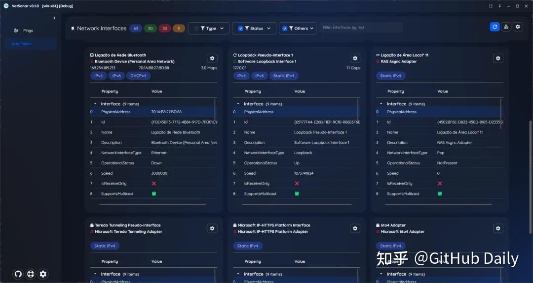Viewport: 533px width, 283px height.
Task: Open settings for Teredo Tunneling Pseudo-Interface card
Action: [x=212, y=228]
